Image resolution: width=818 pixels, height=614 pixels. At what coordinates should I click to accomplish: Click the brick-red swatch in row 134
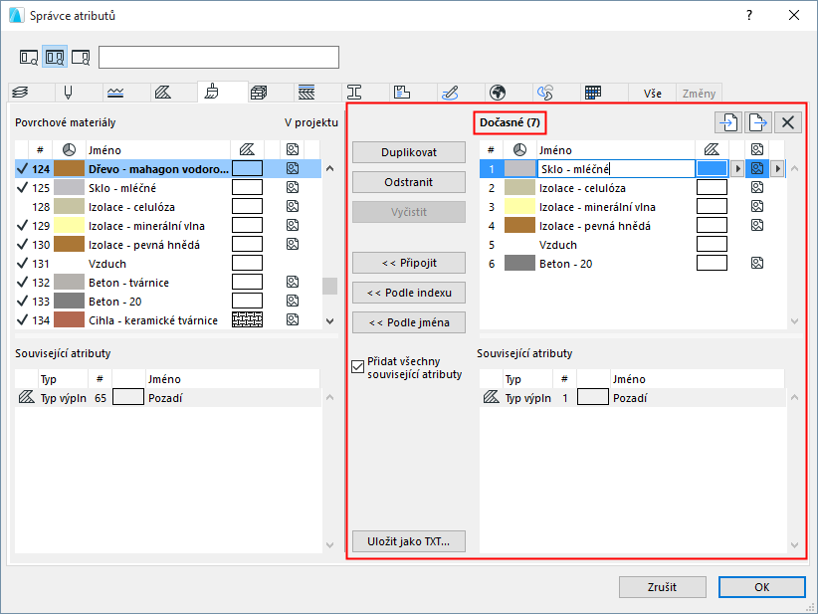tap(69, 319)
